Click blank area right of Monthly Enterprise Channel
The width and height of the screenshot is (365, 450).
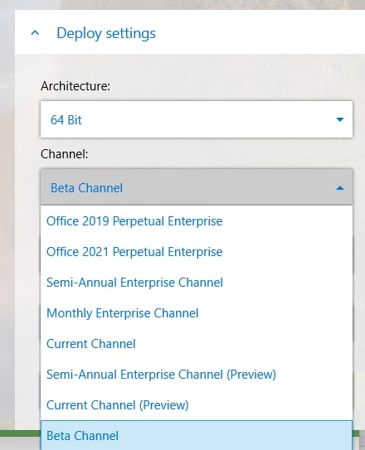click(x=275, y=313)
